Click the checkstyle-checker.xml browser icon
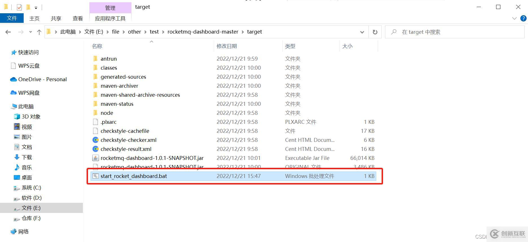 tap(96, 140)
